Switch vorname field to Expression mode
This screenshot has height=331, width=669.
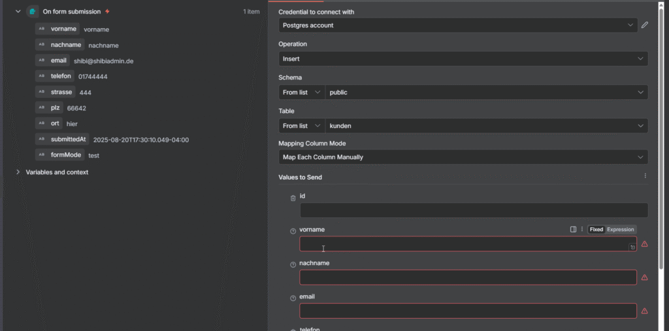(x=620, y=229)
